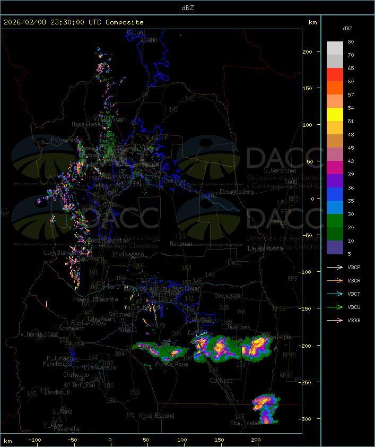Click the Carrizal map label

coord(129,182)
